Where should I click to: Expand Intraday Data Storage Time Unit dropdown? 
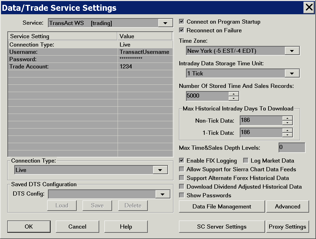point(292,74)
